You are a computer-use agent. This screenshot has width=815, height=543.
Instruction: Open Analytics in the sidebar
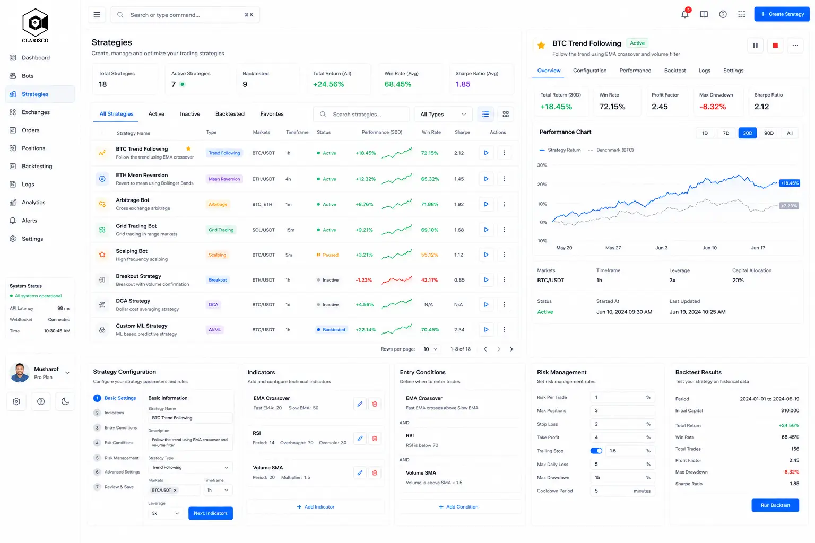coord(40,202)
